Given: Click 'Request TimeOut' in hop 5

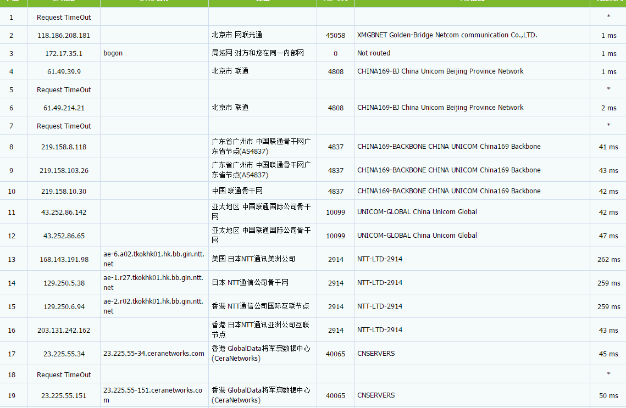Looking at the screenshot, I should 64,90.
